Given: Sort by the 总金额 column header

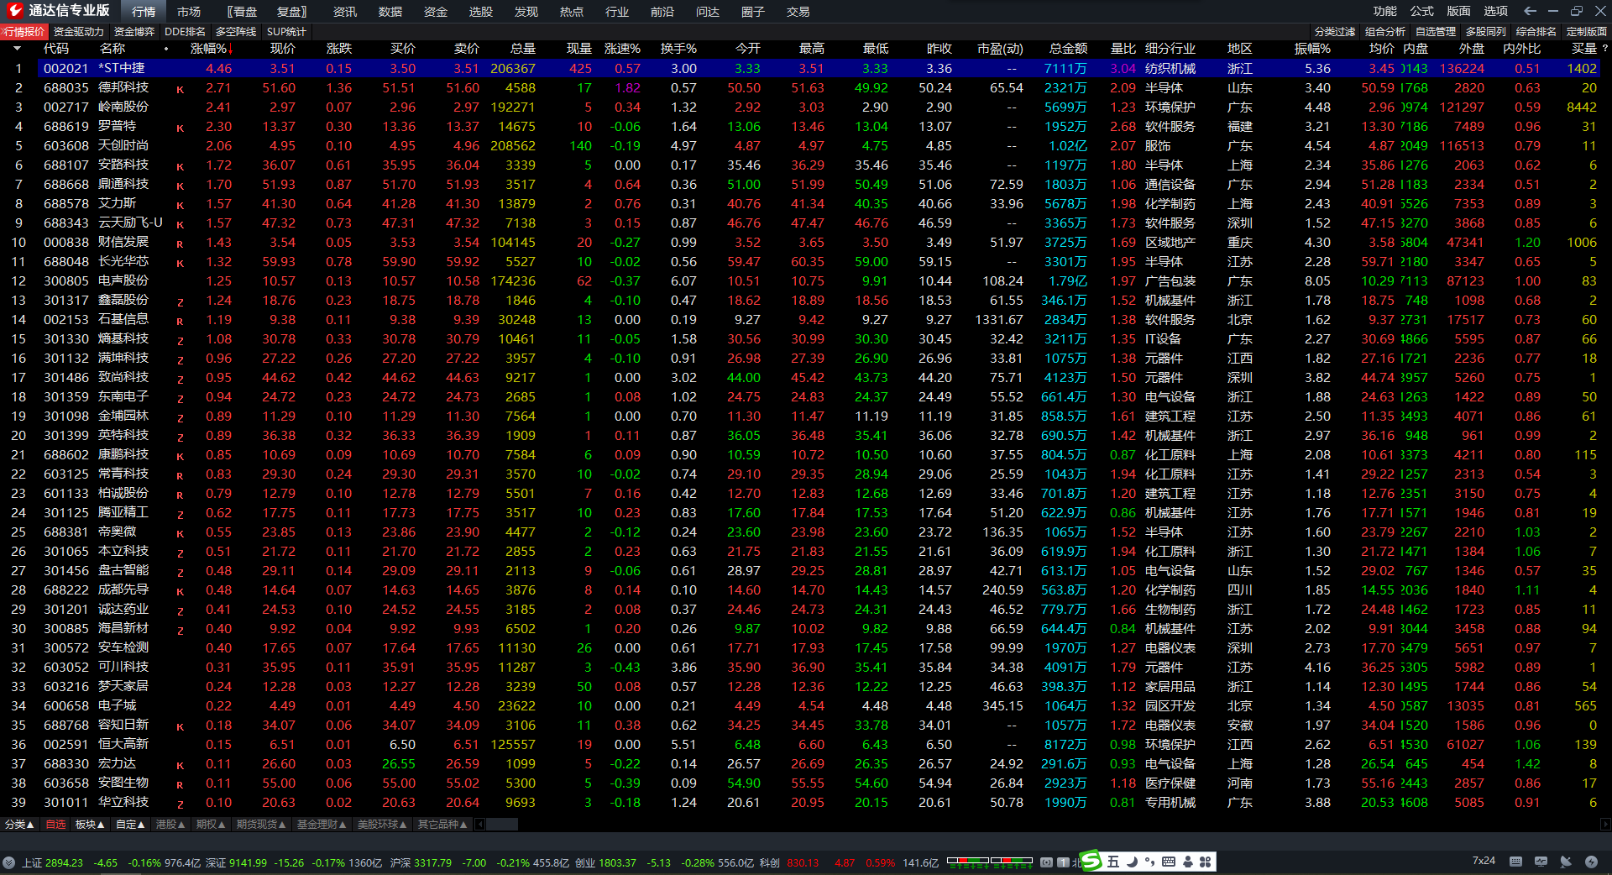Looking at the screenshot, I should 1068,49.
